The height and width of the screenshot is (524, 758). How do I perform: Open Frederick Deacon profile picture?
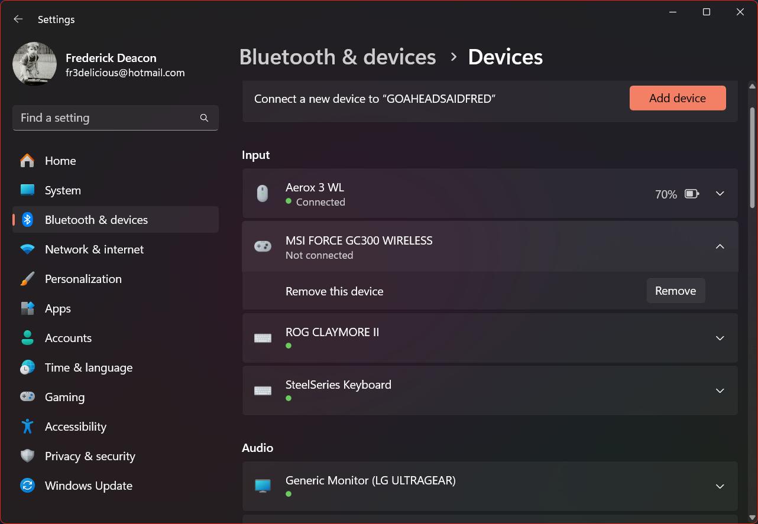(34, 64)
